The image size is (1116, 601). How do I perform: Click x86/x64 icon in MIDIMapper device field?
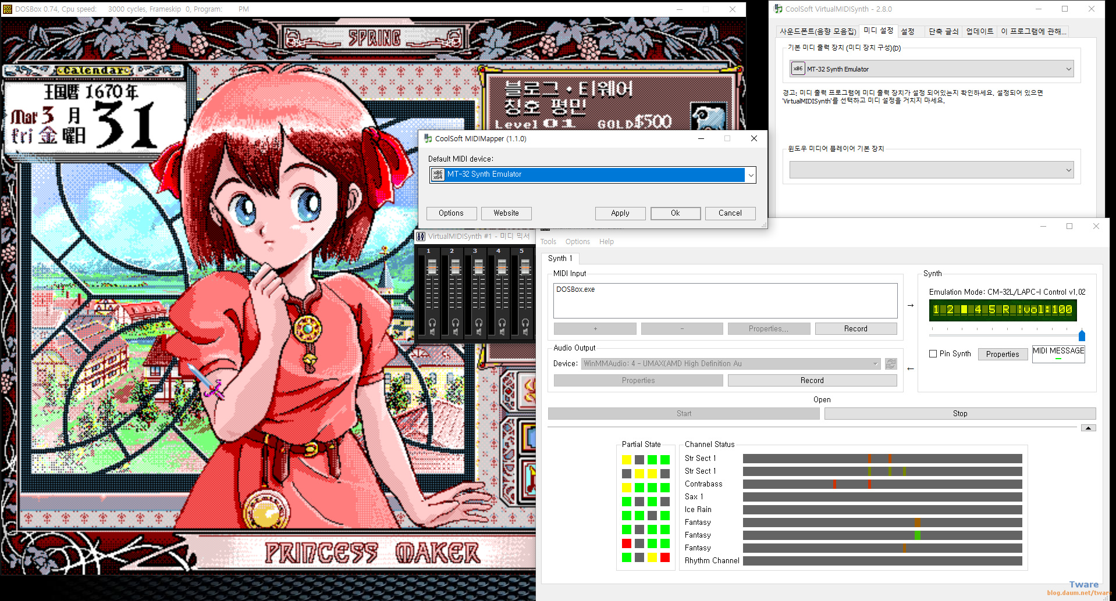click(x=438, y=174)
